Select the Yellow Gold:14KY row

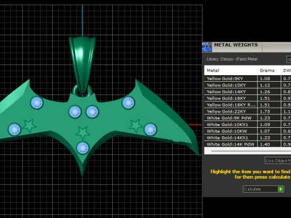click(247, 91)
